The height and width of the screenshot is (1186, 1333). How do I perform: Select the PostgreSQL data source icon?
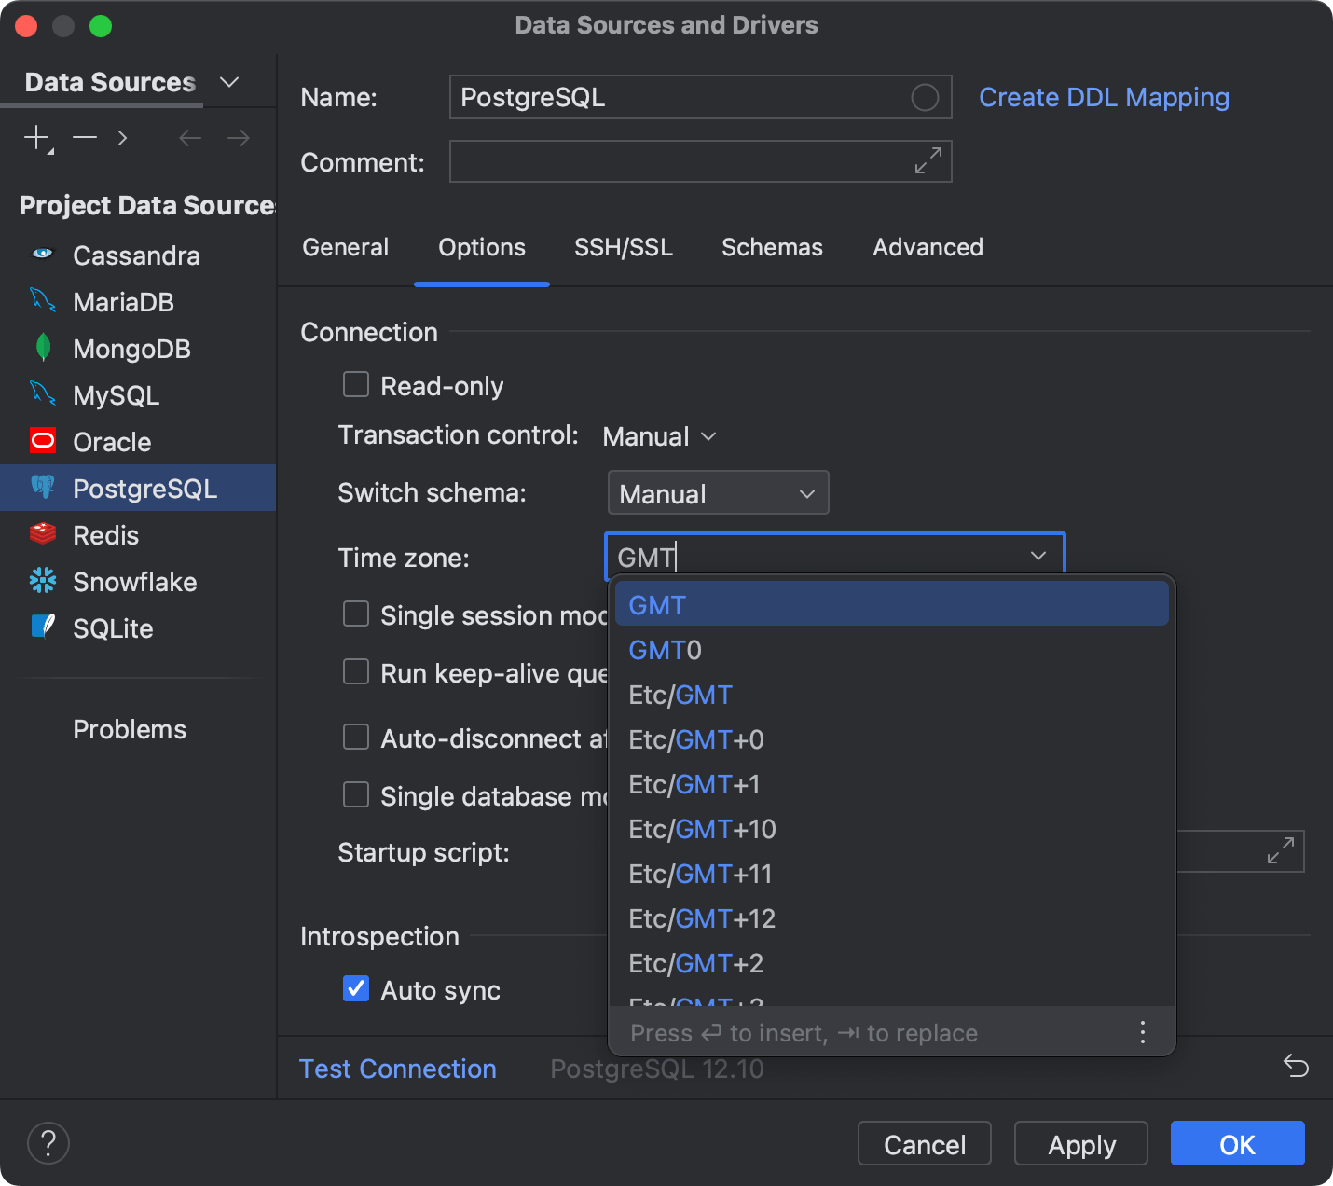(43, 488)
